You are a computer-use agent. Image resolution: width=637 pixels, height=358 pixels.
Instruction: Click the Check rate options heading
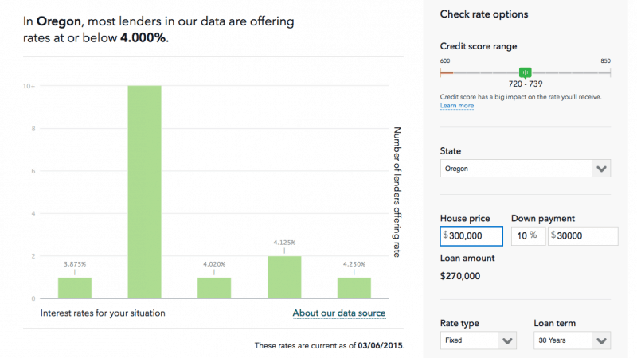[484, 14]
